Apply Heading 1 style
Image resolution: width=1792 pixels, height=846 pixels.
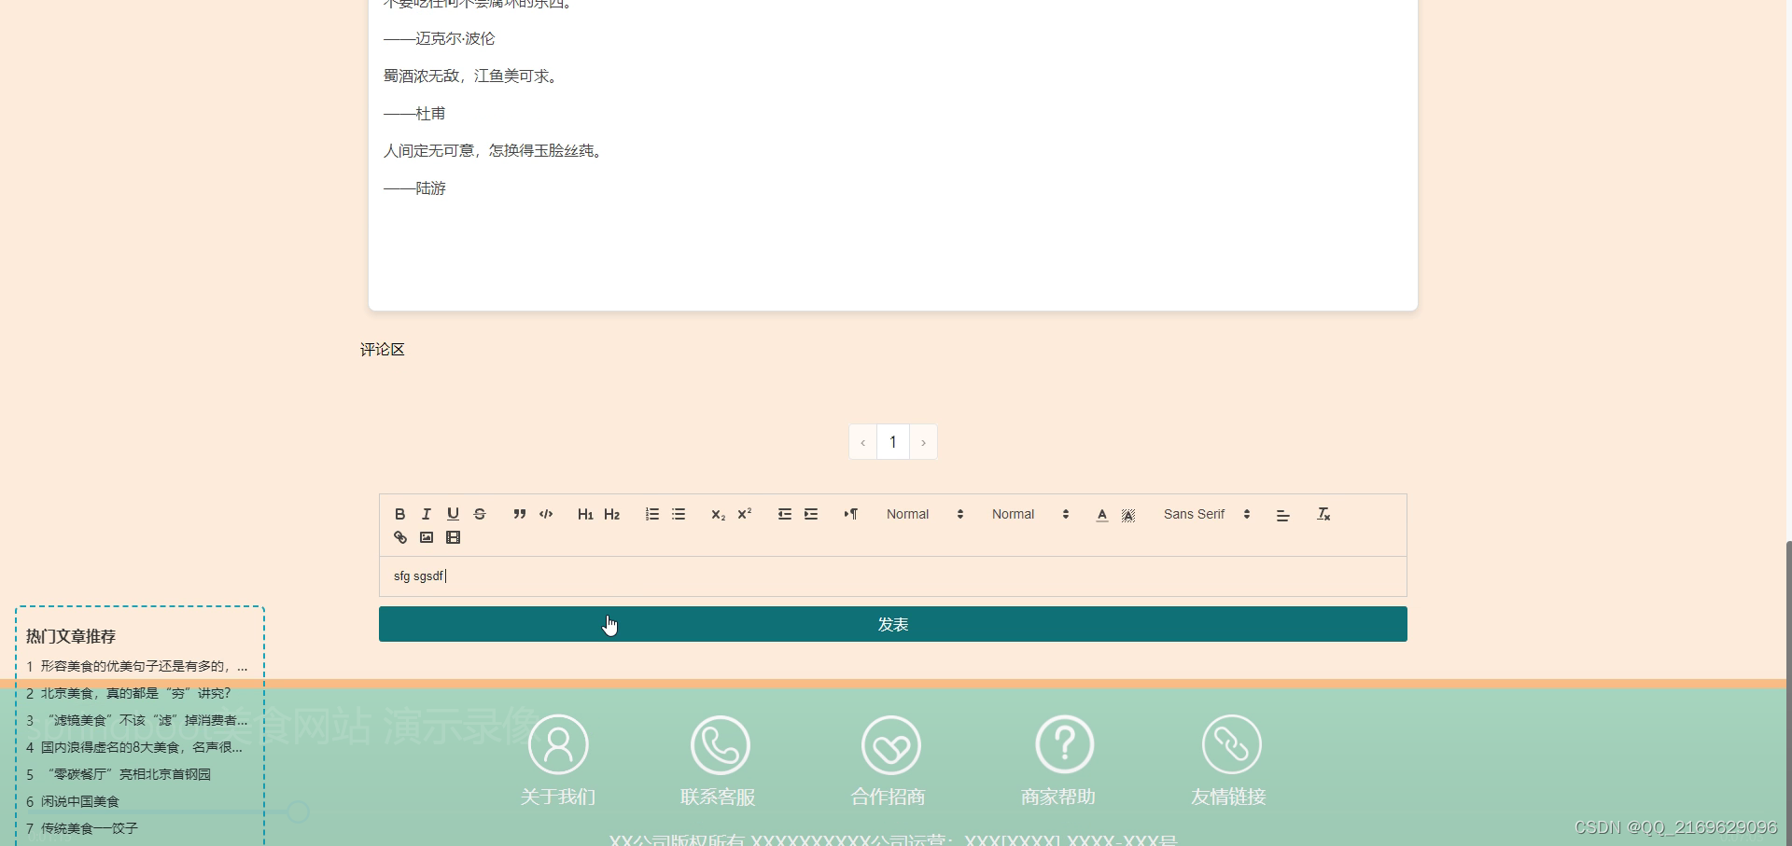click(585, 514)
